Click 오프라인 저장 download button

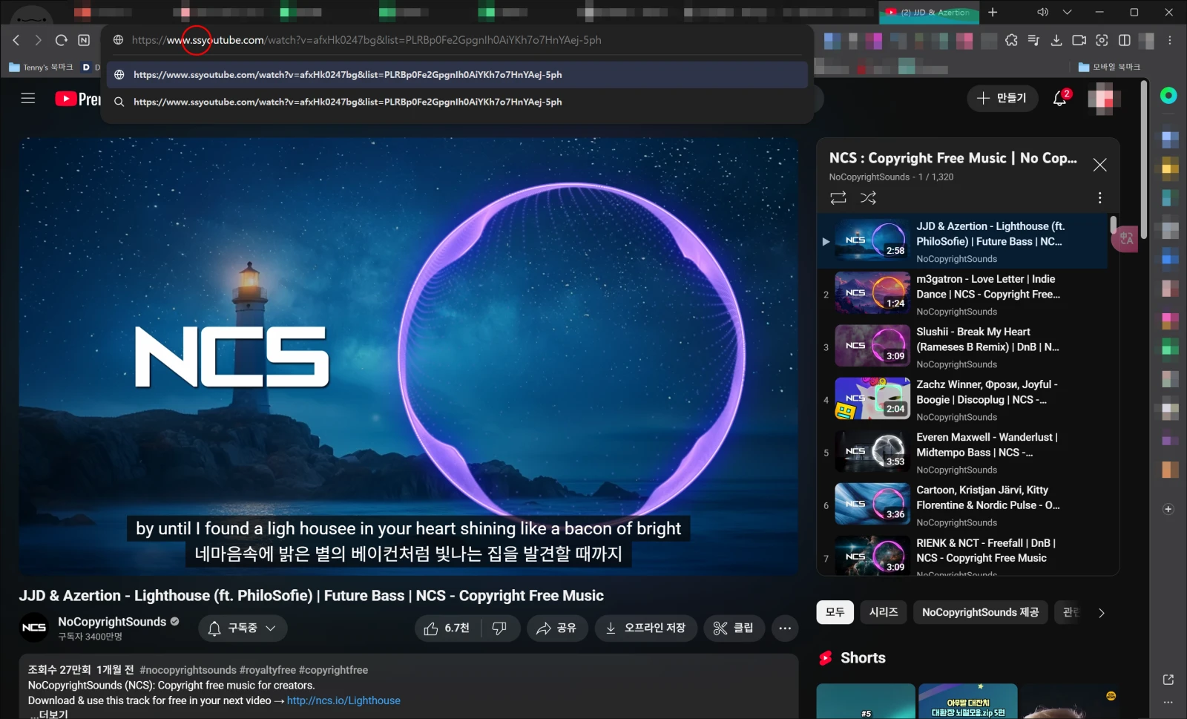[x=645, y=628]
